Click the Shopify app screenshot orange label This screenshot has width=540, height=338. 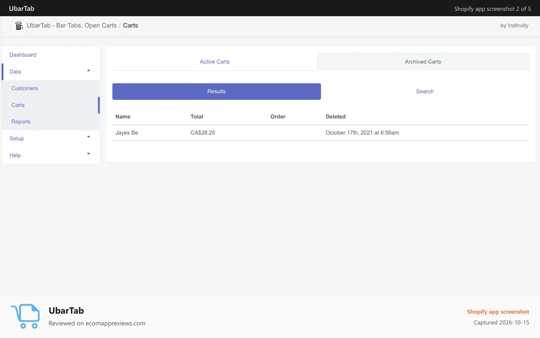click(x=498, y=312)
